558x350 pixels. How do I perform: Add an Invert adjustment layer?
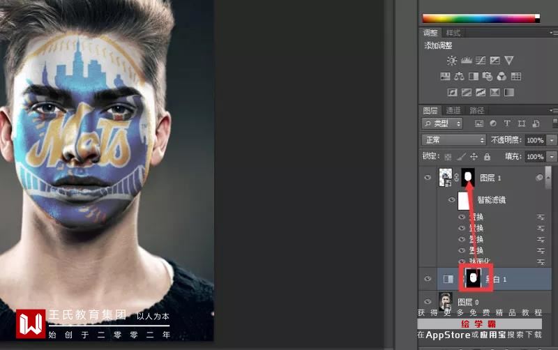452,93
